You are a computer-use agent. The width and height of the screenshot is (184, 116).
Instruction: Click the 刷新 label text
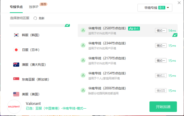tap(41, 18)
